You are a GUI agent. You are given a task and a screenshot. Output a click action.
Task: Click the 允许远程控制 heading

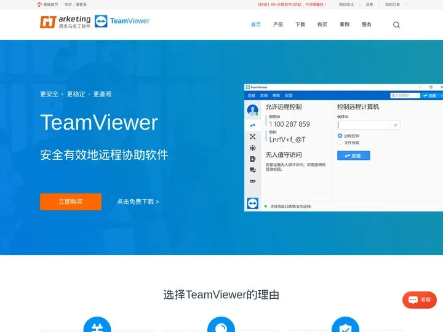coord(284,107)
